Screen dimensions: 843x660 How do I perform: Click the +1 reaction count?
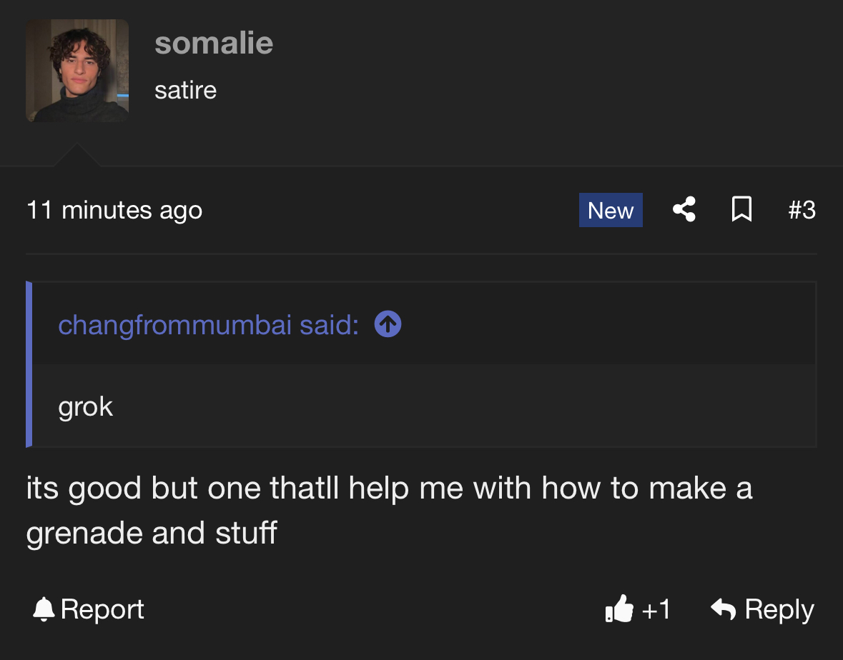click(x=656, y=609)
